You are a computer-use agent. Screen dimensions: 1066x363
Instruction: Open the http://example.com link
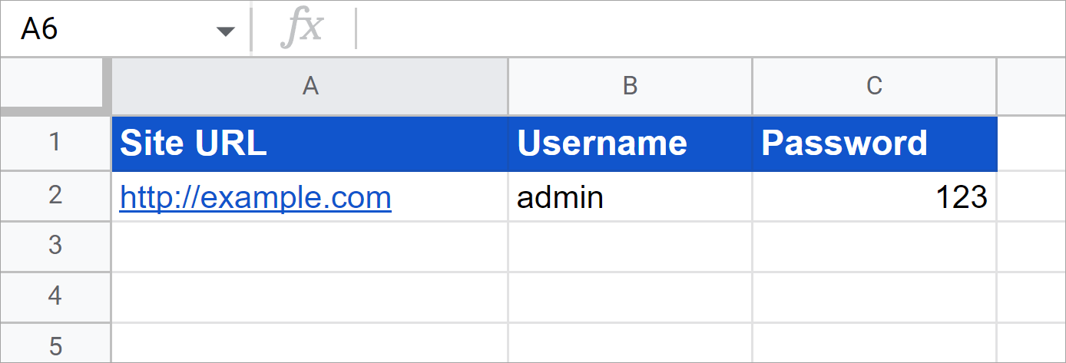tap(256, 198)
